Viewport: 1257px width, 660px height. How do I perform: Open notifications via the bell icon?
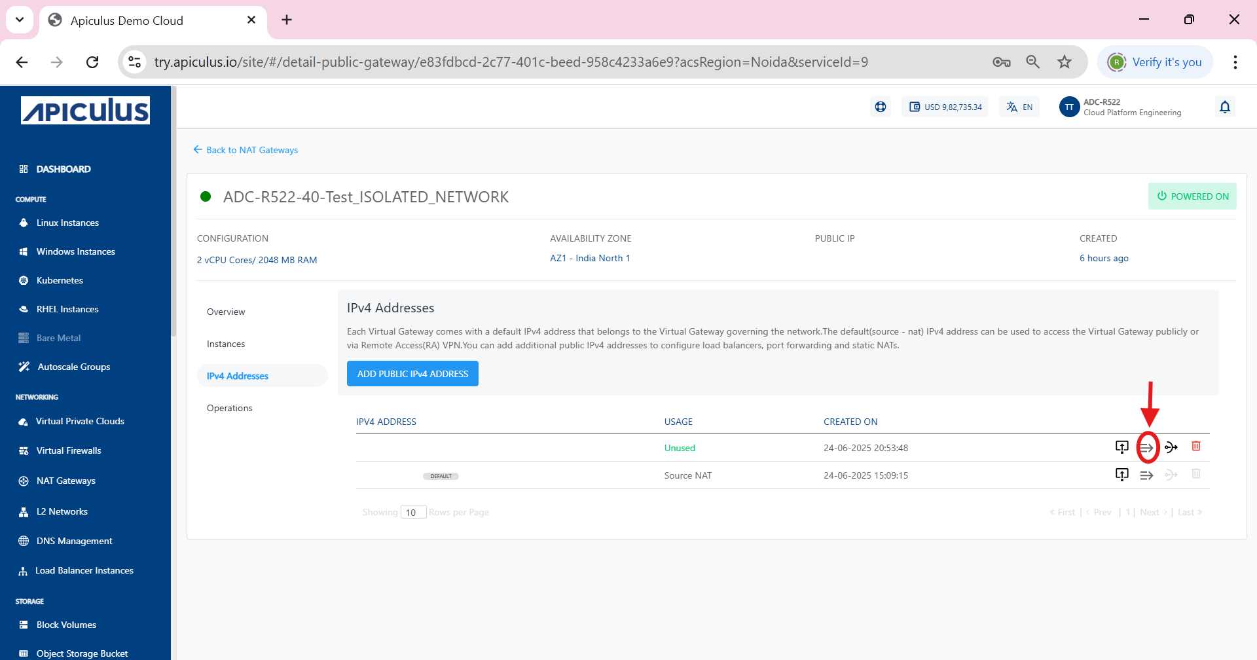pos(1225,107)
